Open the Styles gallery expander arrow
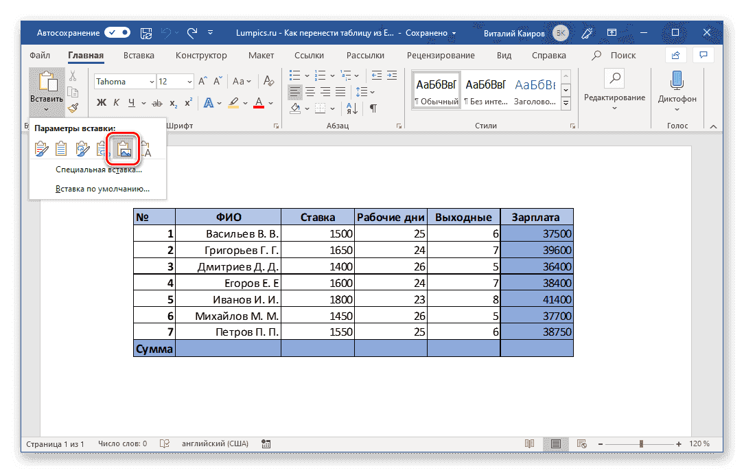The height and width of the screenshot is (473, 744). point(566,103)
